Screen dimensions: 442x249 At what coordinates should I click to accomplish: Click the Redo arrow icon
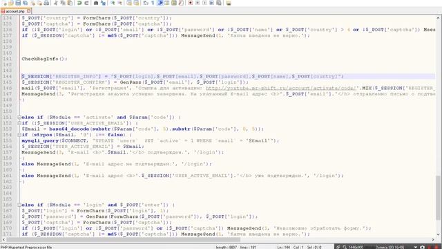pos(86,3)
